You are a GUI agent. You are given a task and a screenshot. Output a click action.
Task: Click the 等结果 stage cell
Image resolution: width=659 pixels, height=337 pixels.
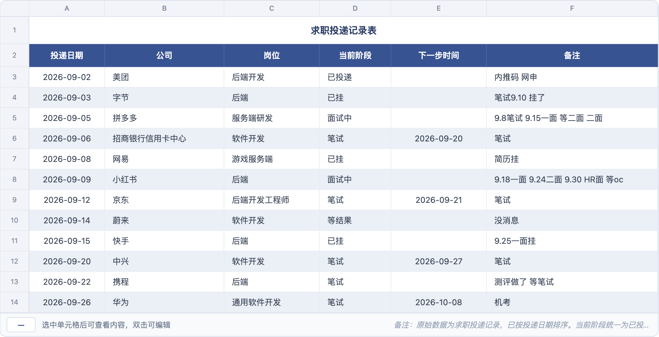pos(355,220)
